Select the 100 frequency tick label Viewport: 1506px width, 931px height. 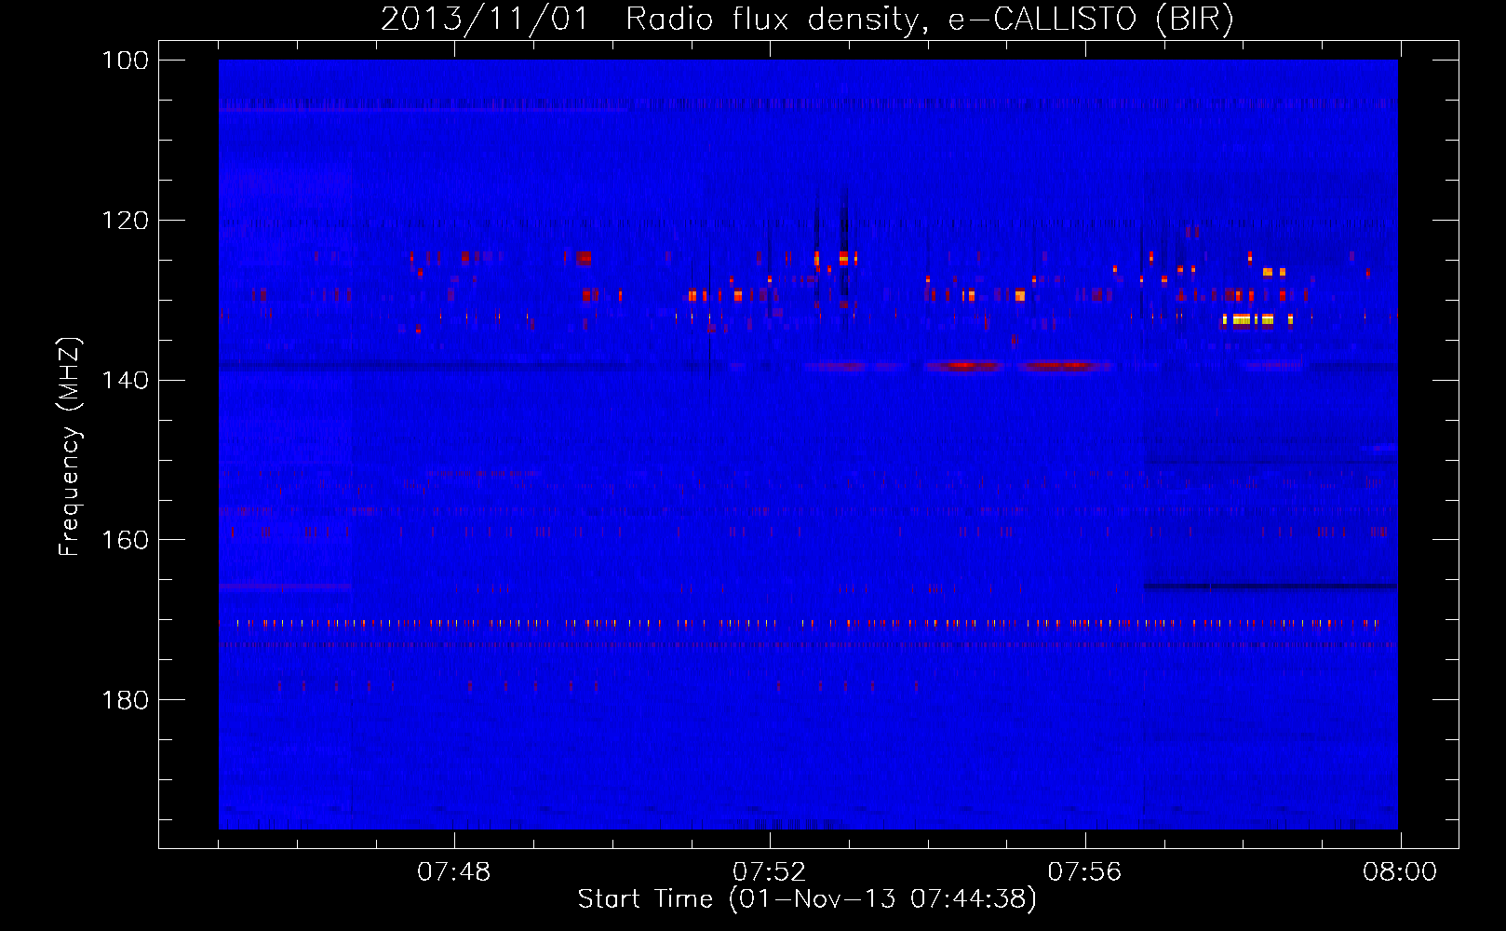126,61
